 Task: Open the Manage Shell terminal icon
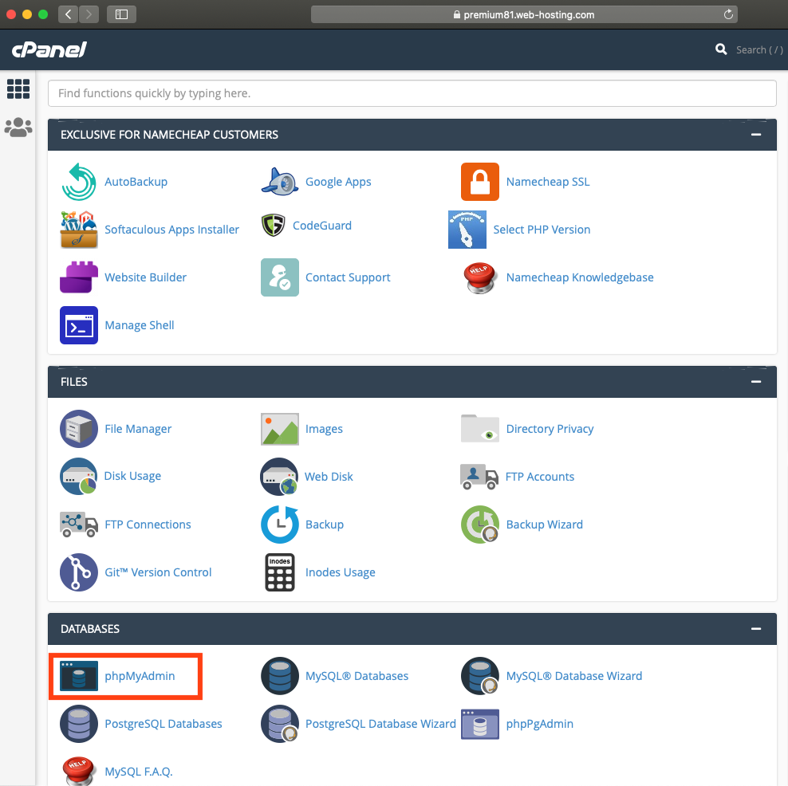(x=79, y=325)
